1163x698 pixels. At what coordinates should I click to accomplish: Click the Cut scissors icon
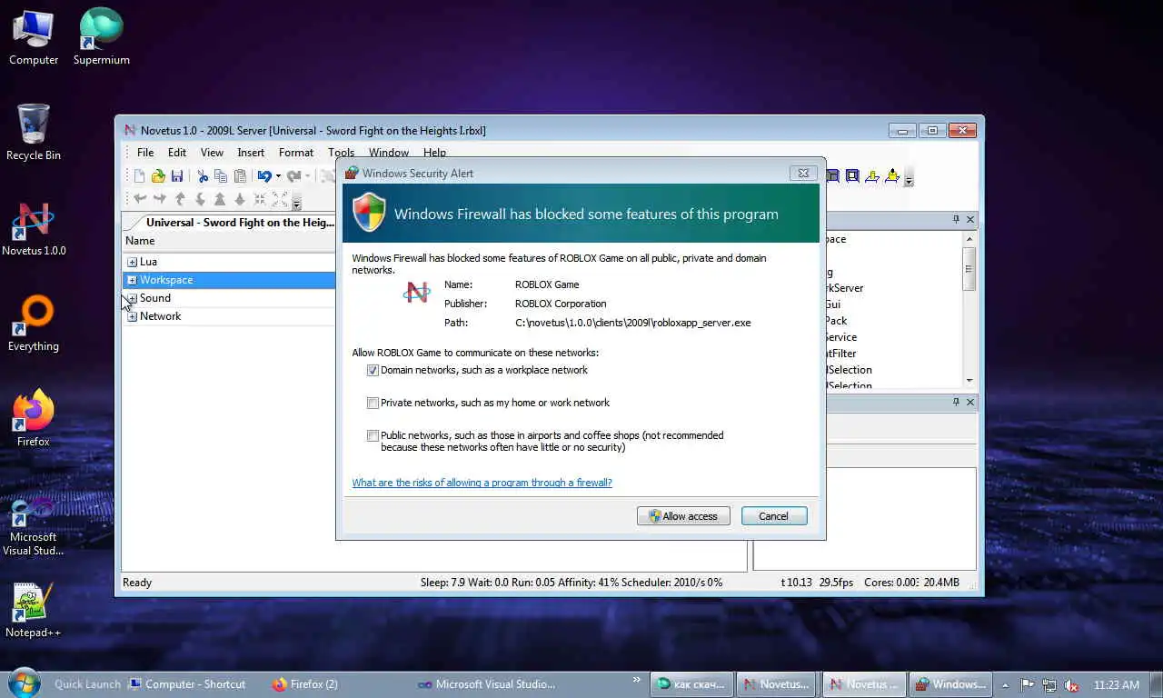203,176
